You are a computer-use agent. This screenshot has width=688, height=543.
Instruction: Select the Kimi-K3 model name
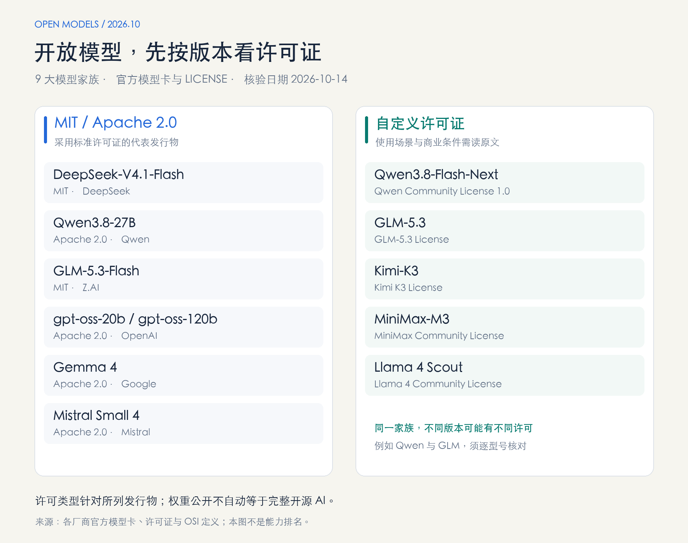[396, 271]
